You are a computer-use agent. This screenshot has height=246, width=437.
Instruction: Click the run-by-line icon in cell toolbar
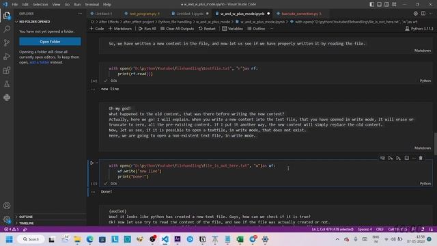(x=382, y=158)
